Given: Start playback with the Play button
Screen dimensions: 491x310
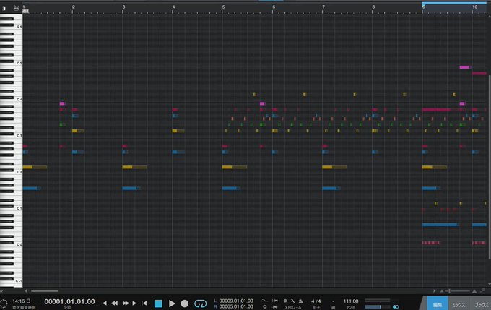Looking at the screenshot, I should point(172,303).
